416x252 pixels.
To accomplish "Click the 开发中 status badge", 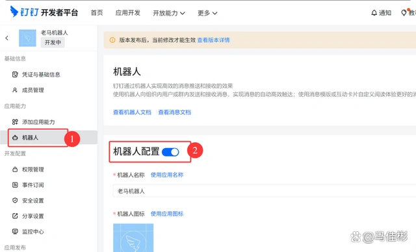I will [53, 42].
